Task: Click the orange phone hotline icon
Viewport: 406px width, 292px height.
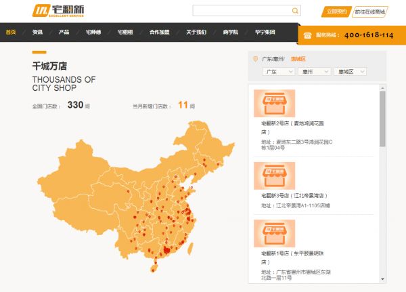Action: [x=308, y=35]
